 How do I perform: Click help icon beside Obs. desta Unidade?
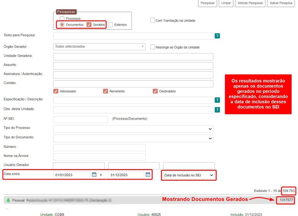pyautogui.click(x=217, y=110)
